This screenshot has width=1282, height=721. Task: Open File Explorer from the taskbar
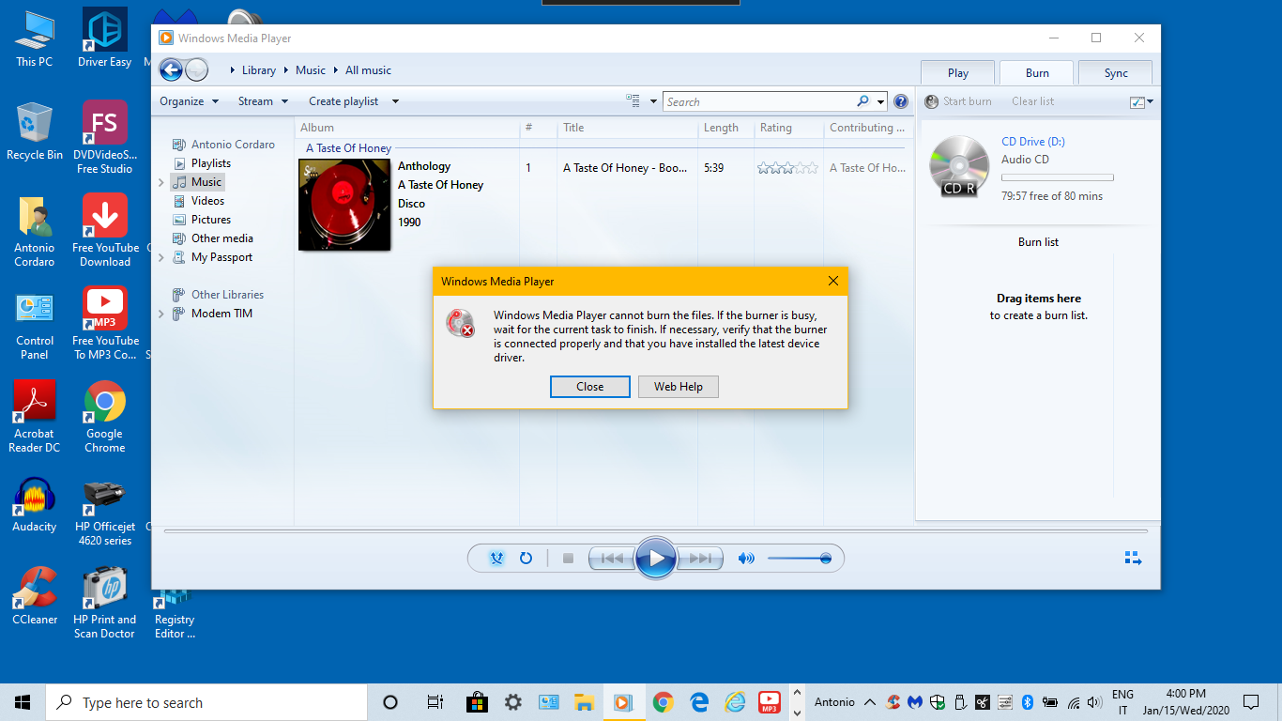tap(584, 702)
